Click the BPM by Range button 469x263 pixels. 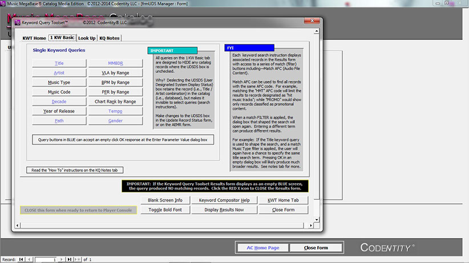(x=115, y=83)
